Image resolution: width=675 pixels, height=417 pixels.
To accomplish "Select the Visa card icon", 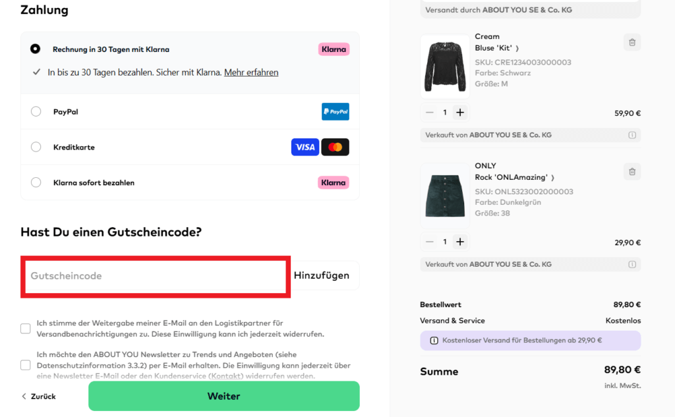I will (x=305, y=146).
